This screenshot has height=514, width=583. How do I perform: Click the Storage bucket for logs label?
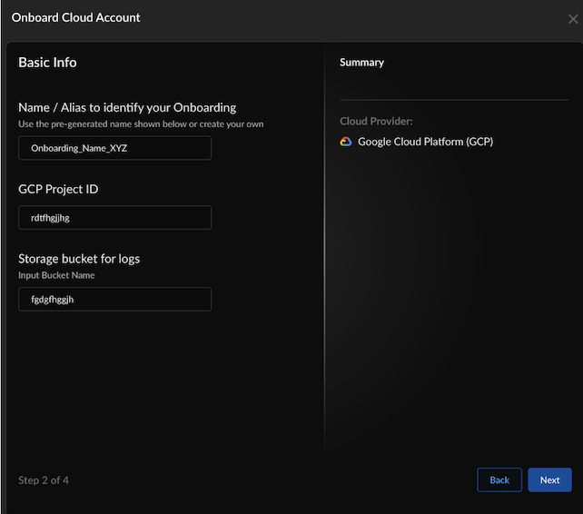pos(79,259)
